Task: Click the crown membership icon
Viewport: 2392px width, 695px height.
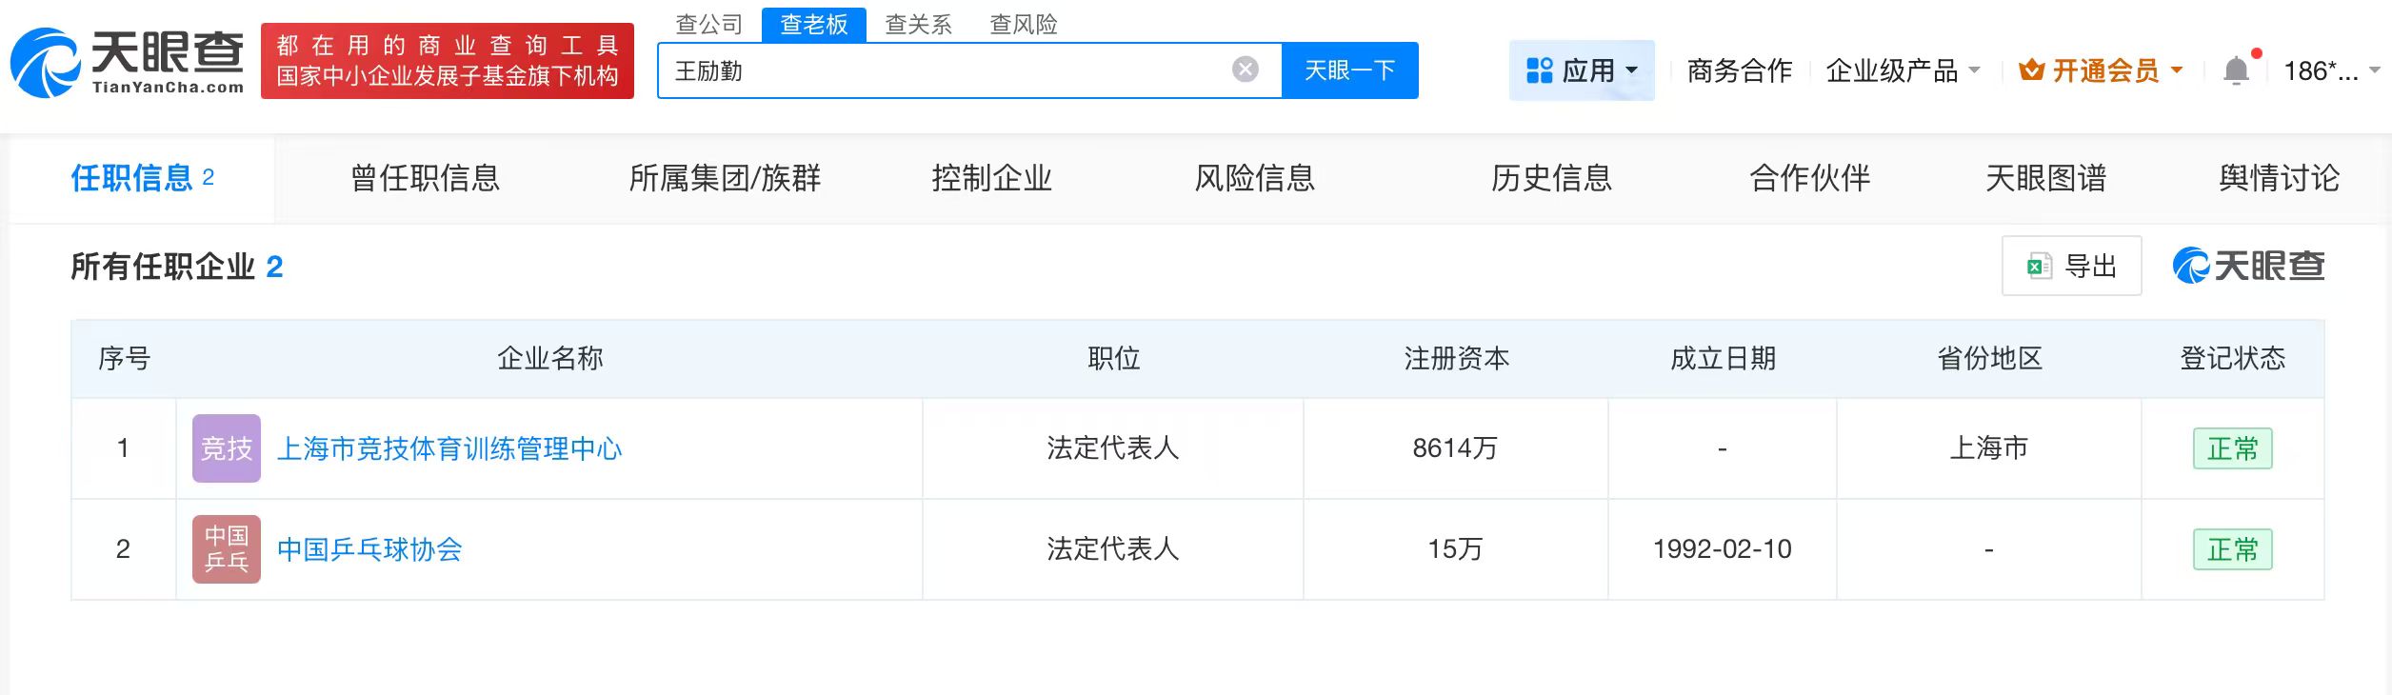Action: [x=2031, y=70]
